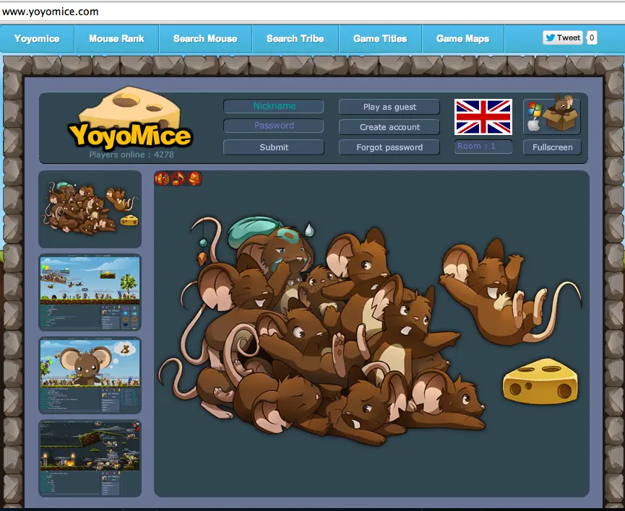Submit the login form
625x511 pixels.
[274, 147]
